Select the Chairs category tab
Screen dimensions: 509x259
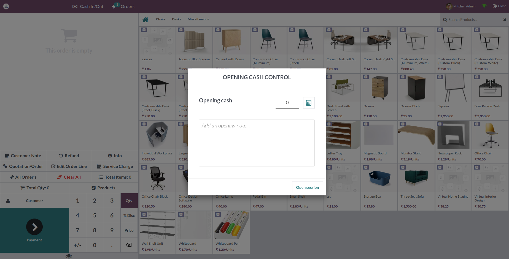[161, 19]
